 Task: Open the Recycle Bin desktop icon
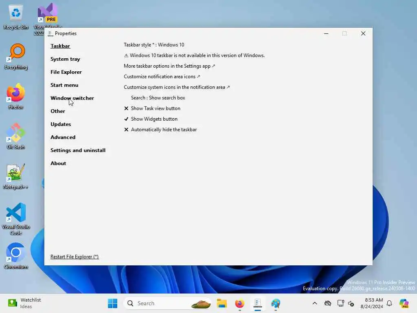click(16, 17)
